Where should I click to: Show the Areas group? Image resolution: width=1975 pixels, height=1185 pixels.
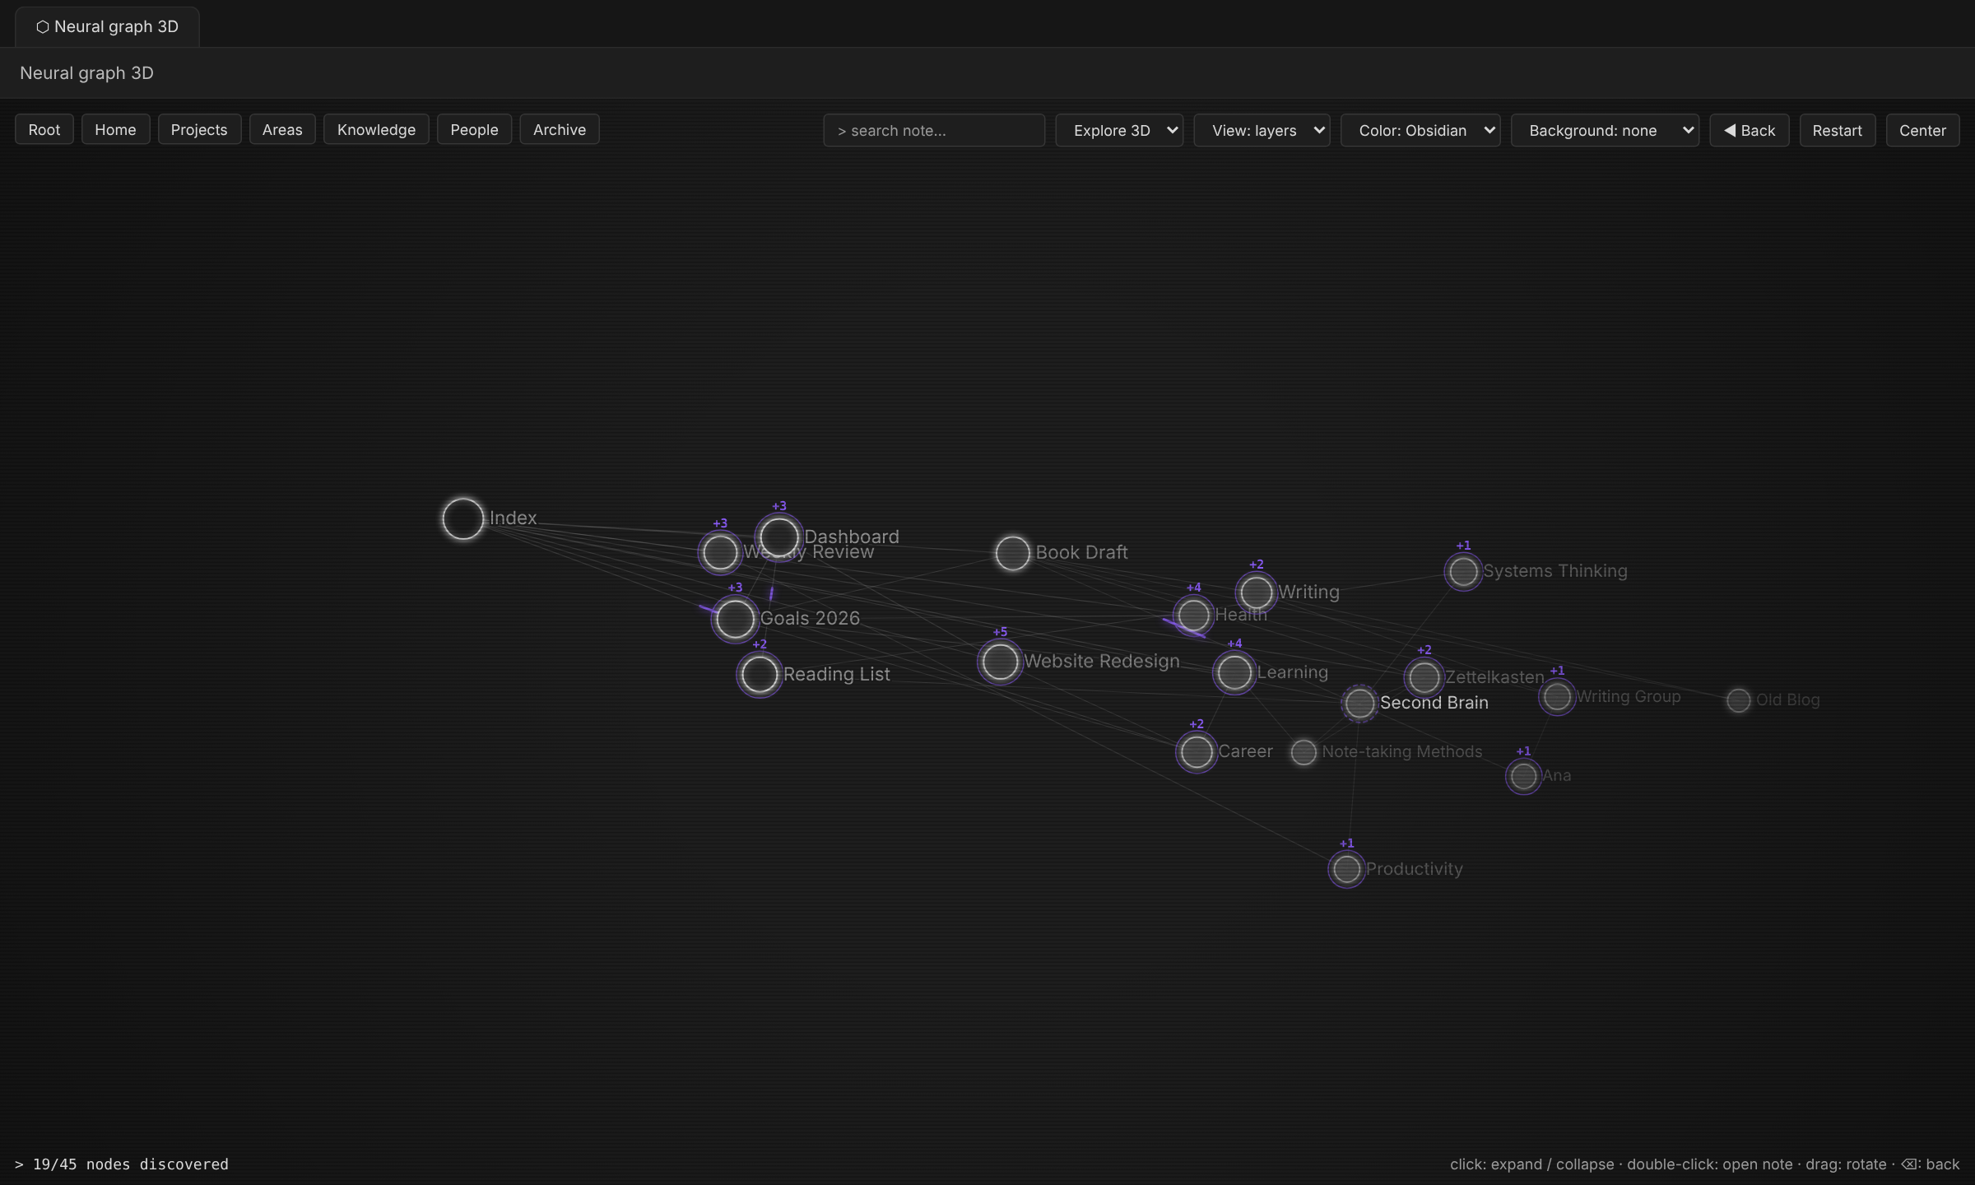tap(282, 129)
